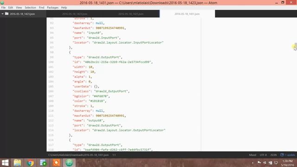Click the Action Center flag icon

(259, 163)
